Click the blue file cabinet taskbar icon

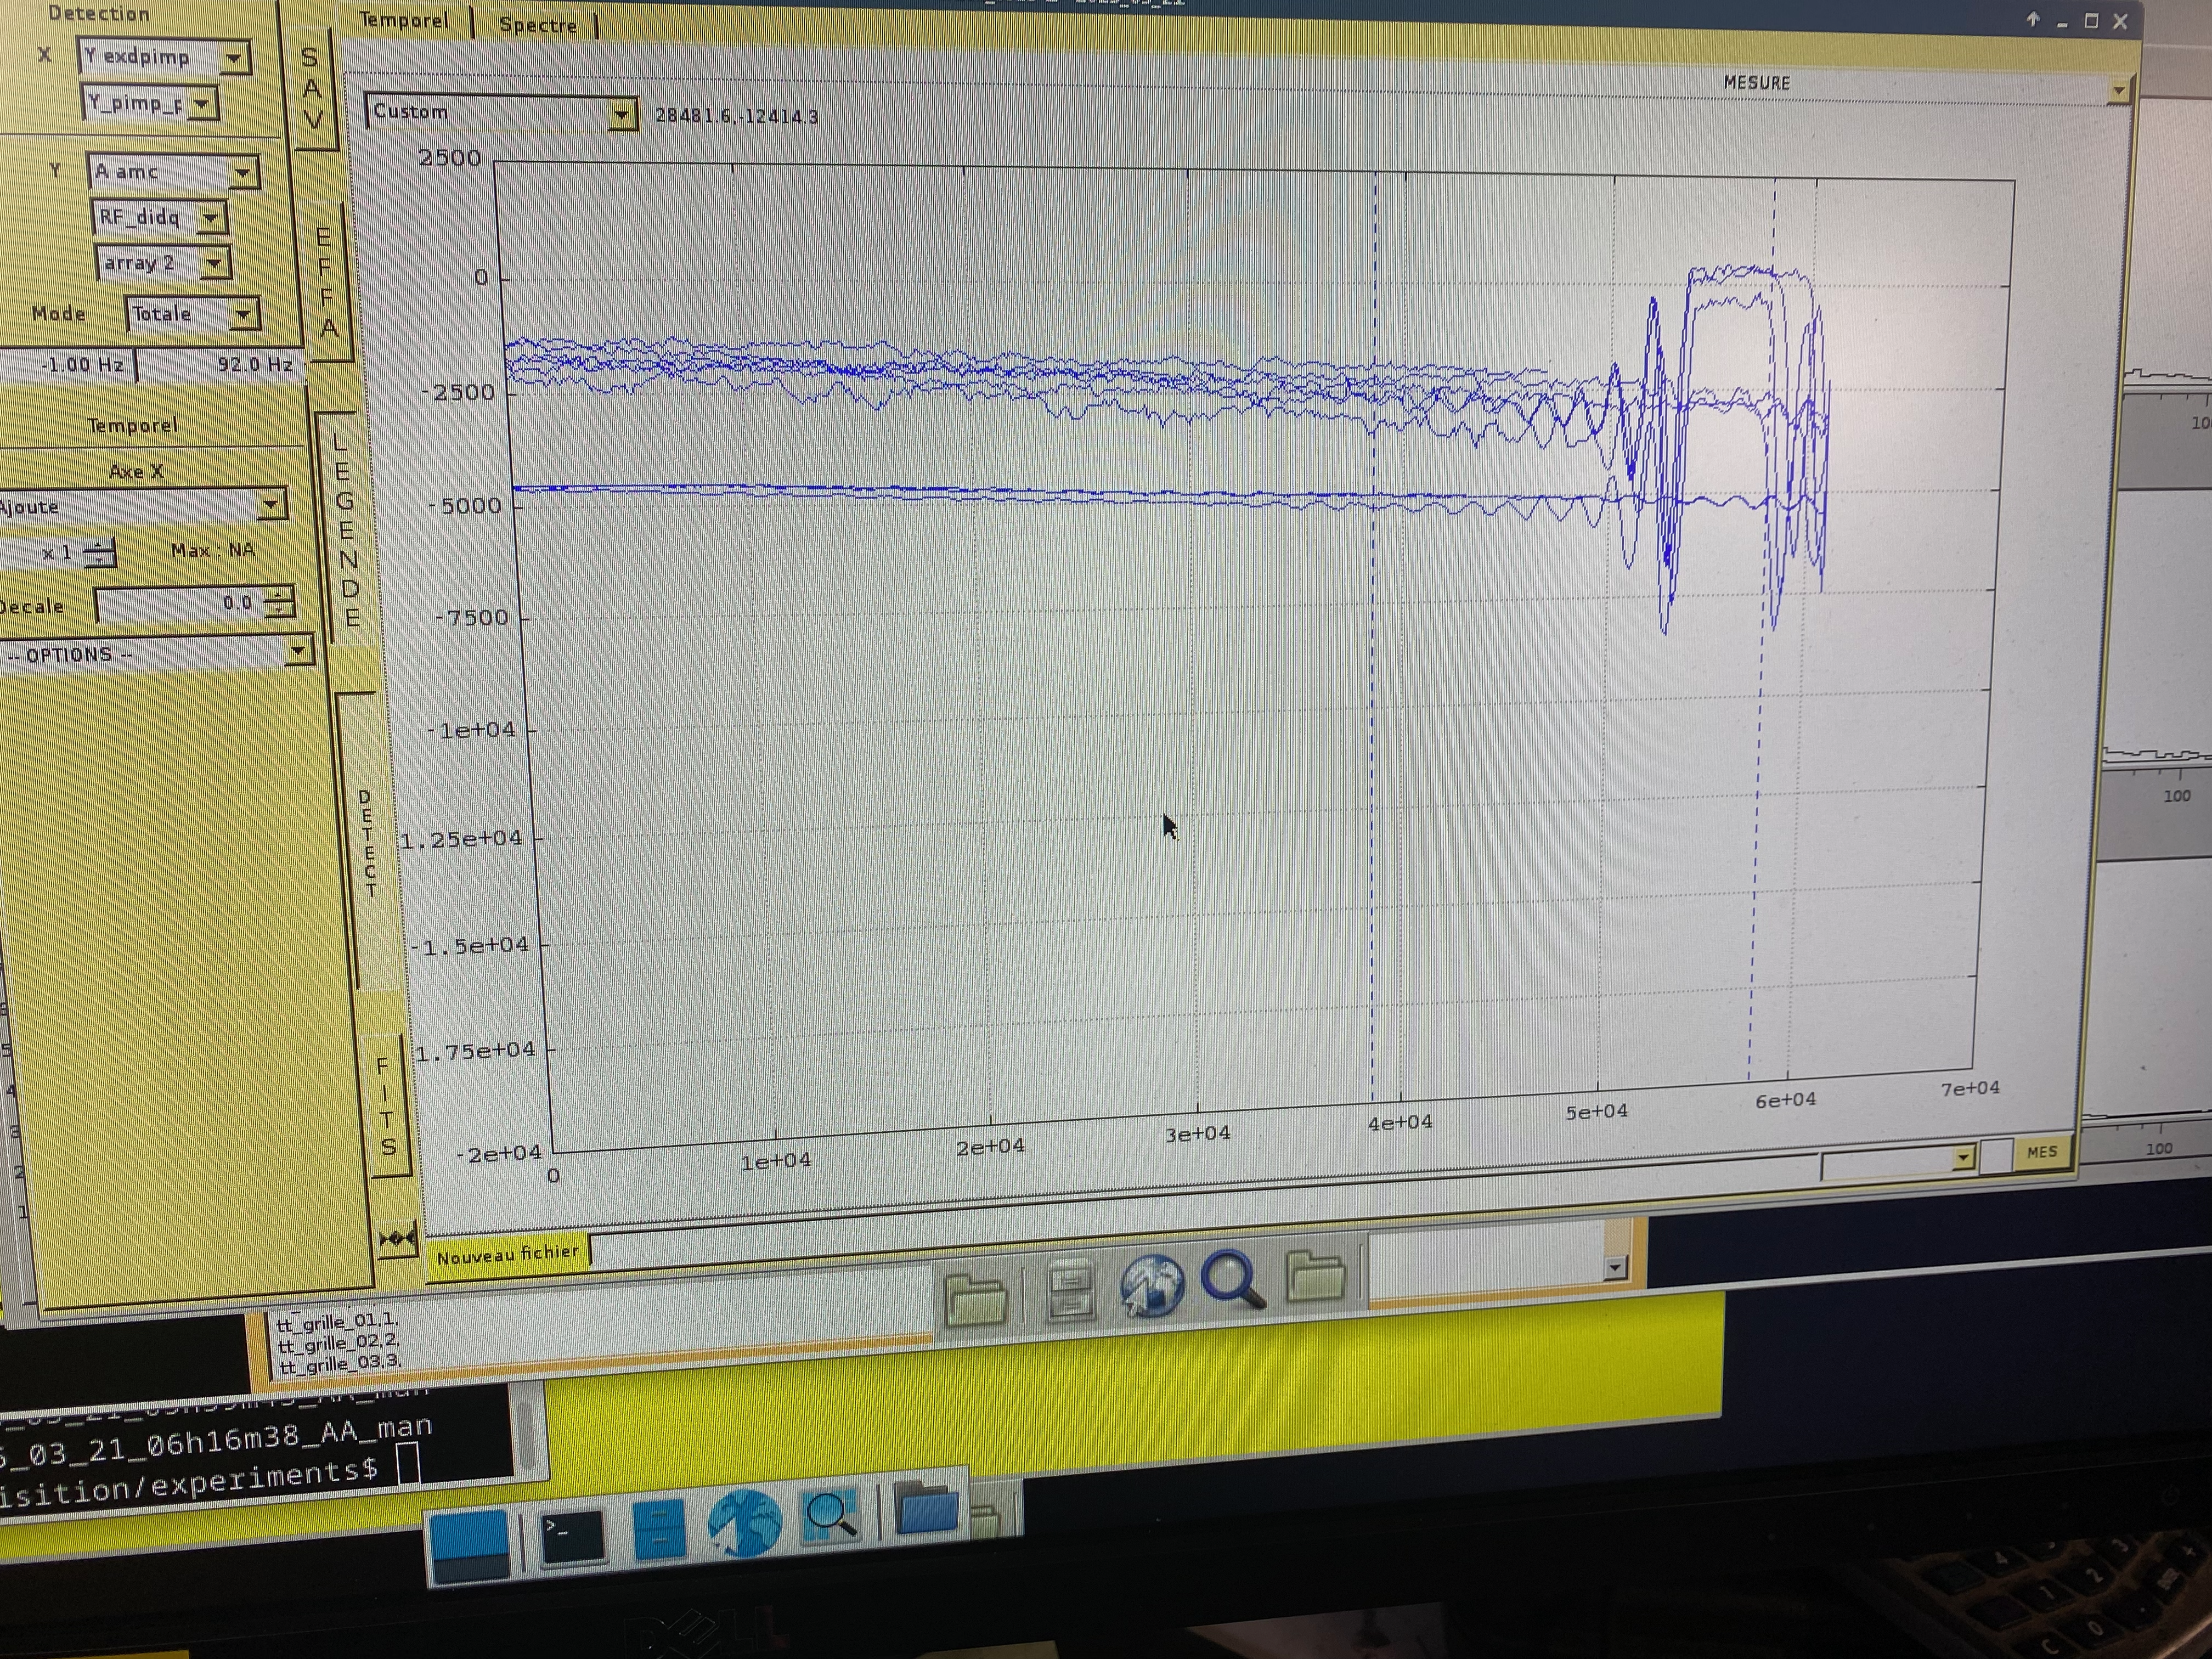(x=659, y=1529)
